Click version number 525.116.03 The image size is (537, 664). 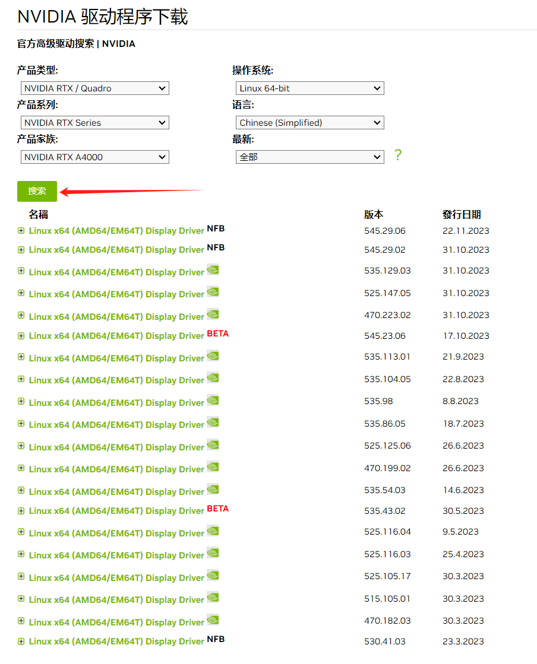(x=387, y=554)
